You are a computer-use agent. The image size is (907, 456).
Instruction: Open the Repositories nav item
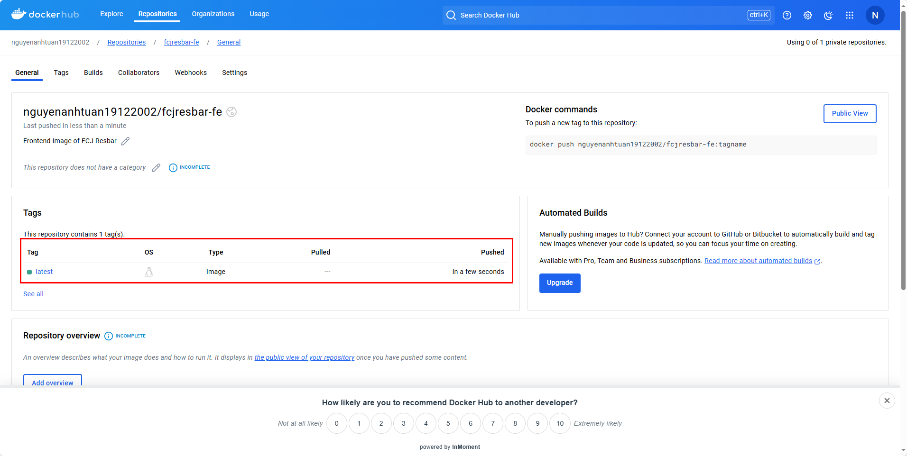point(157,14)
